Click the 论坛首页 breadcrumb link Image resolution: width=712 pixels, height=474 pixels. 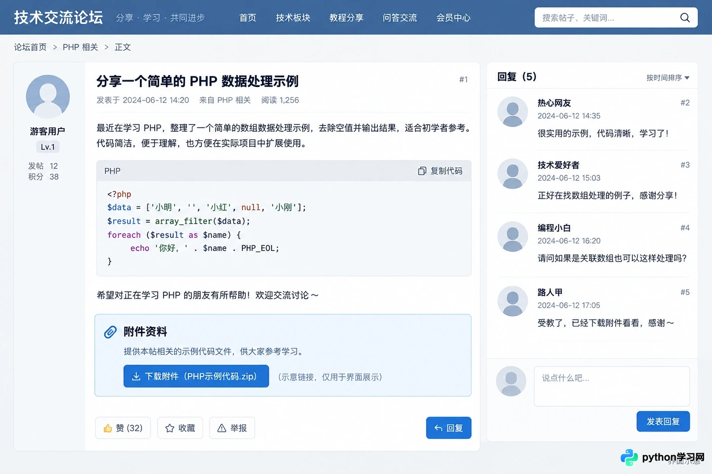coord(30,47)
